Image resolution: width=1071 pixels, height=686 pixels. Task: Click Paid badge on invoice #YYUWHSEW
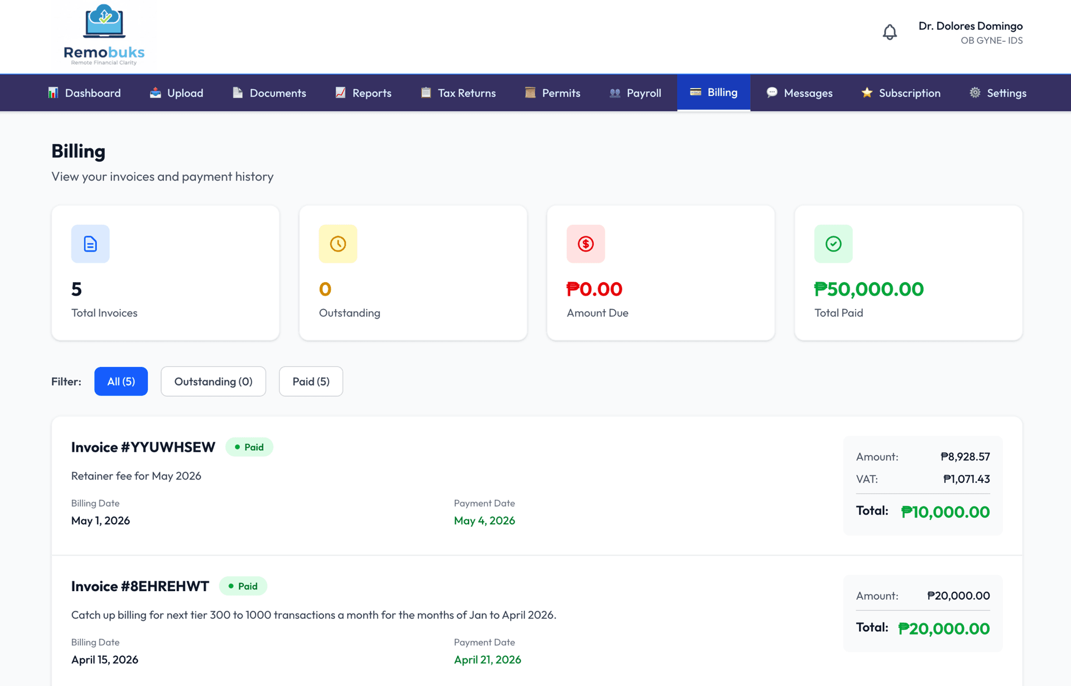click(249, 447)
